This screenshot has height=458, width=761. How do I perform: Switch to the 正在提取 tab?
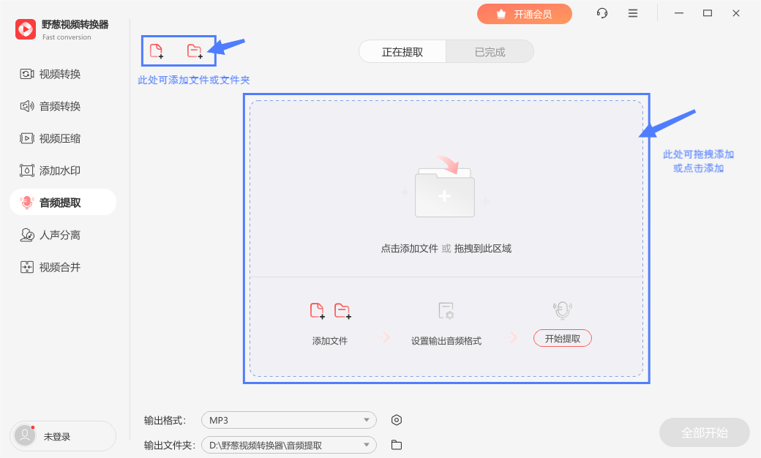pos(402,51)
